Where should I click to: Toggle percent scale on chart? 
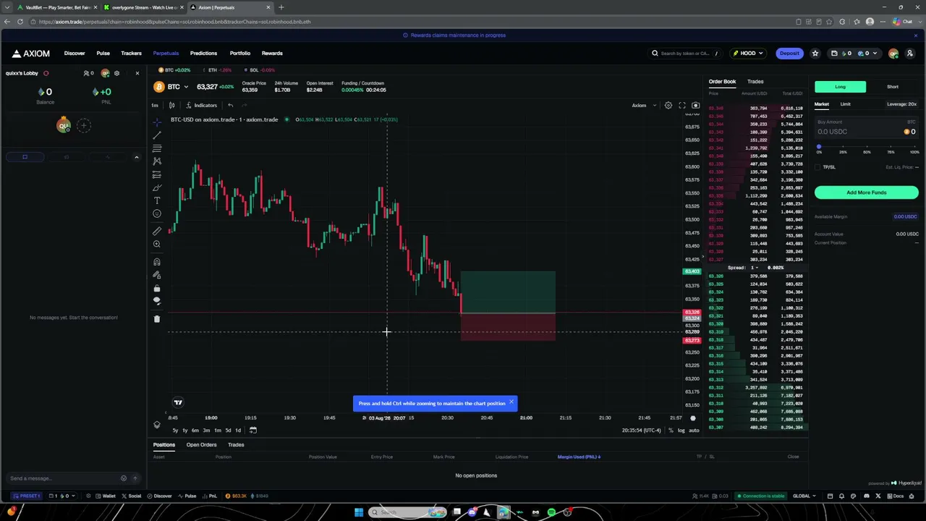671,431
